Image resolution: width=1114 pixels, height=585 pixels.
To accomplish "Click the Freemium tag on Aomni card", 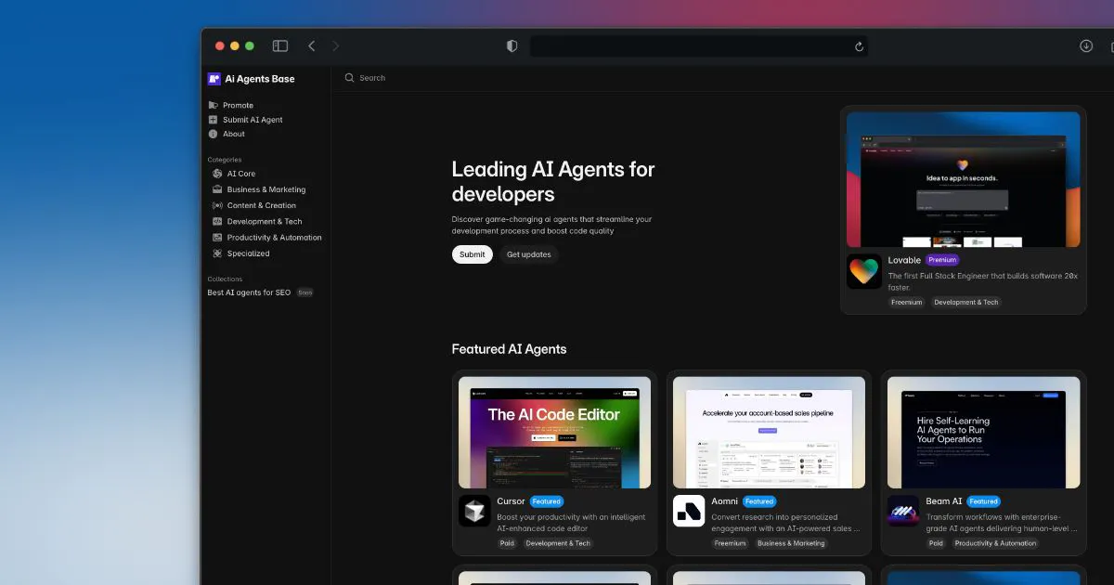I will coord(731,543).
